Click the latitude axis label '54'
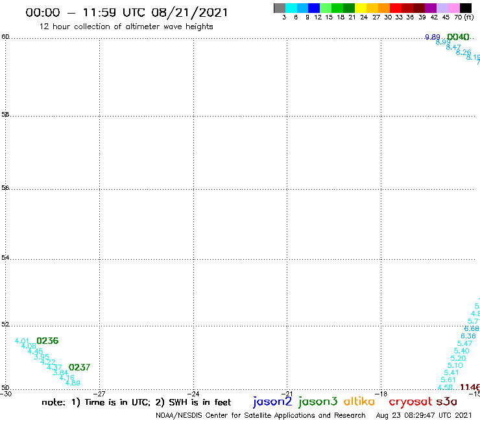Viewport: 480px width, 421px height. [x=5, y=258]
